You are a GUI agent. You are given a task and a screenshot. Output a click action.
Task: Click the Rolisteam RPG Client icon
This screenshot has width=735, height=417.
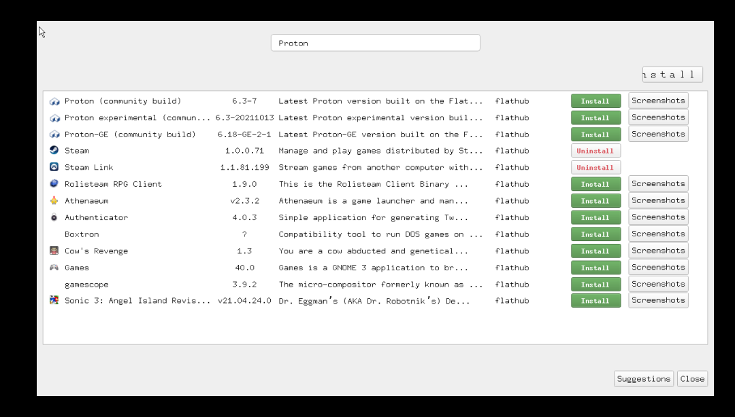pos(54,183)
